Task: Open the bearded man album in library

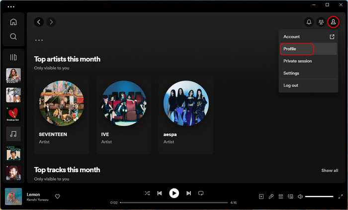Action: tap(13, 173)
